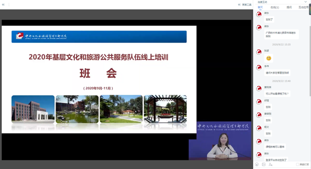Click avatar beside the 签到了 message
Screen dimensions: 311x169
259,14
